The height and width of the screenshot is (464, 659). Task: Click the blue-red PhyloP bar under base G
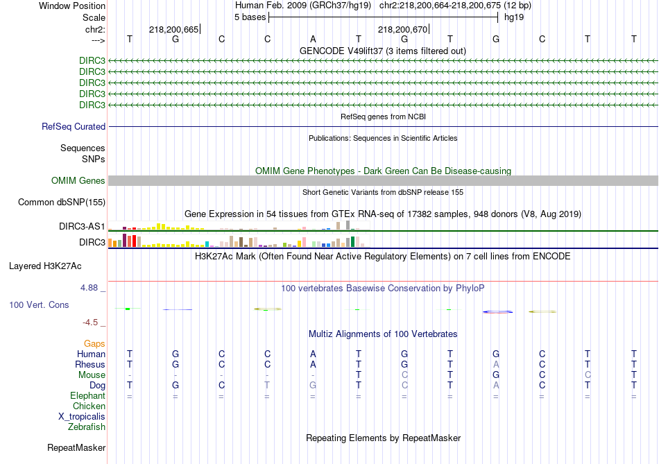(x=497, y=312)
